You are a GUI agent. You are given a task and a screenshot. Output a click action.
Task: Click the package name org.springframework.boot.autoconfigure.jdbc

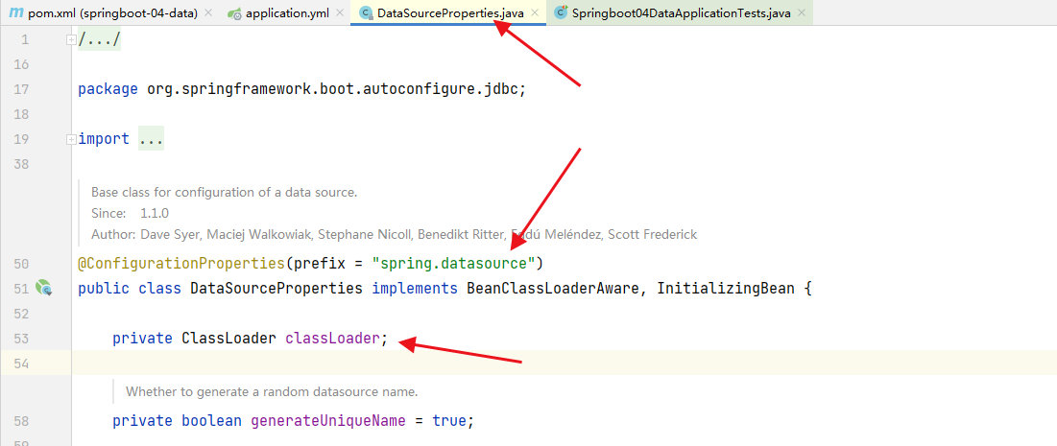pyautogui.click(x=331, y=89)
